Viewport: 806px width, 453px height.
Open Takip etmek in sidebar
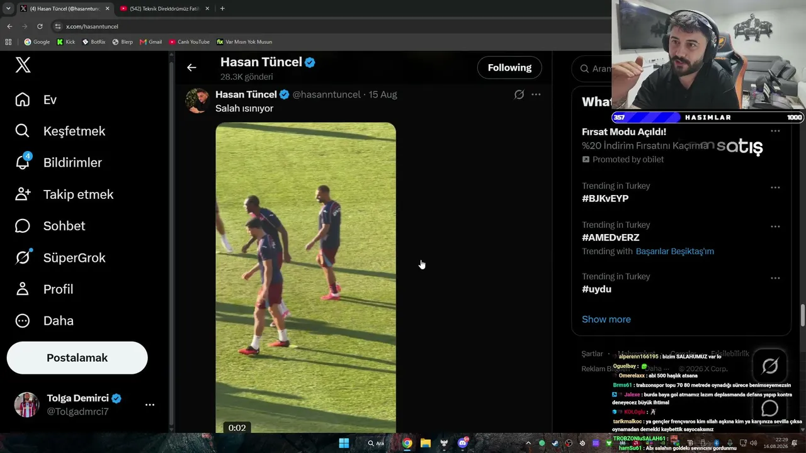64,194
